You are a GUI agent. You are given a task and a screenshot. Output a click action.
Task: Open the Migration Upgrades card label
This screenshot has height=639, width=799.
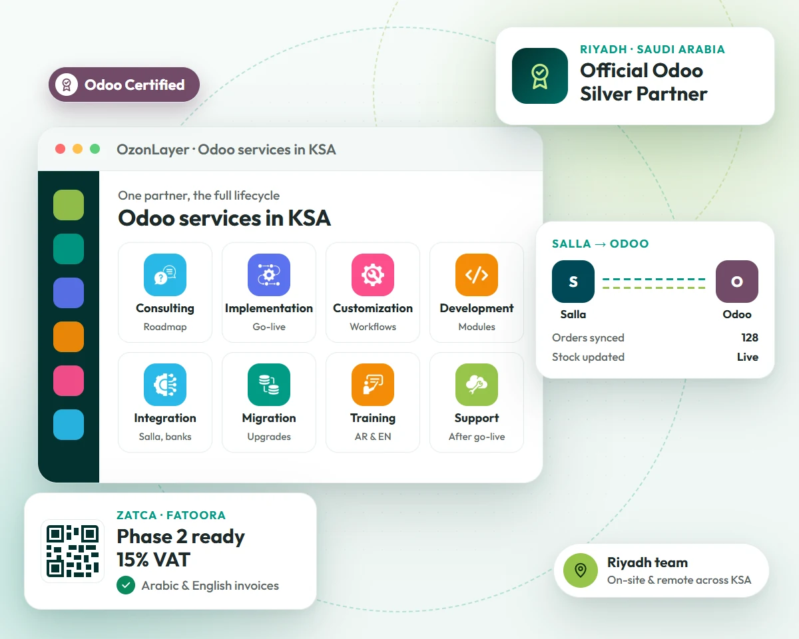[269, 437]
